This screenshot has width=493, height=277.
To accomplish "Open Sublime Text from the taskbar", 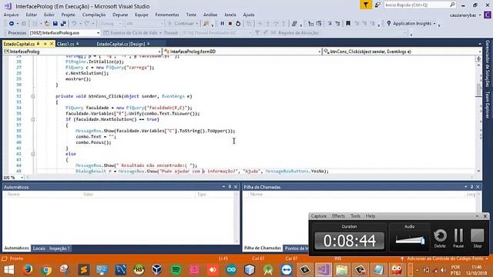I will tap(84, 270).
